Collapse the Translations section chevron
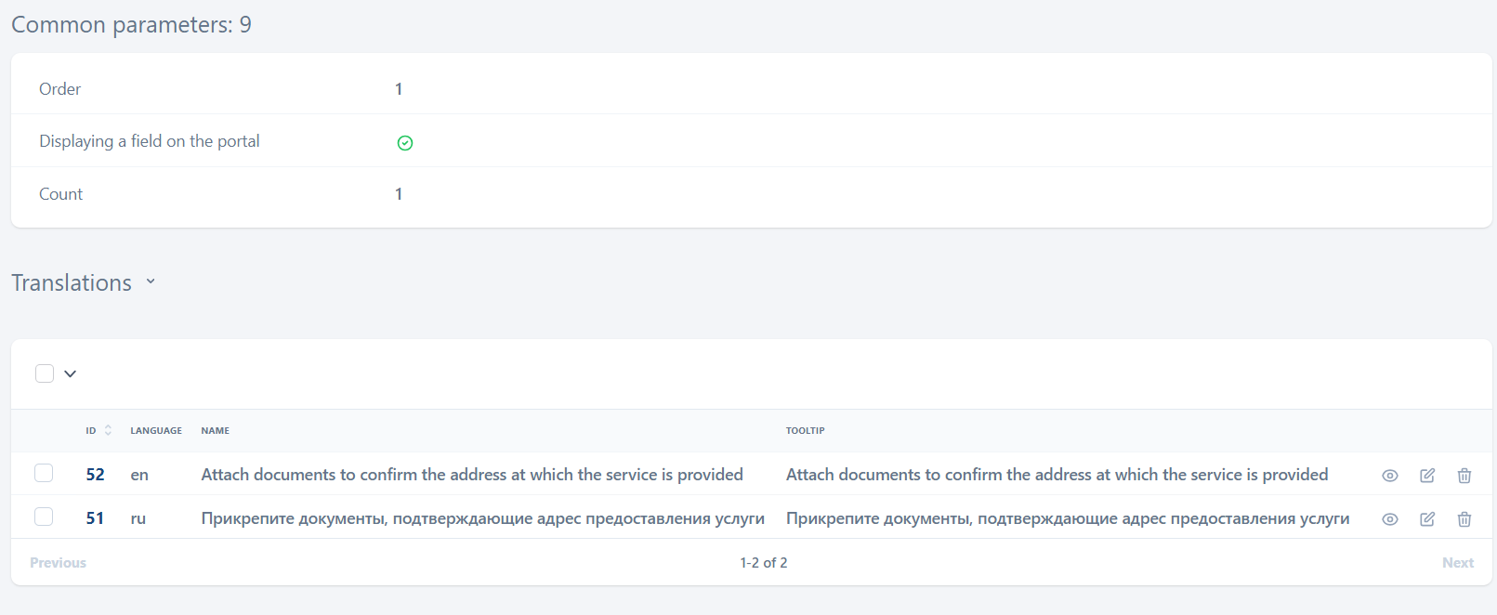The height and width of the screenshot is (615, 1497). 151,281
